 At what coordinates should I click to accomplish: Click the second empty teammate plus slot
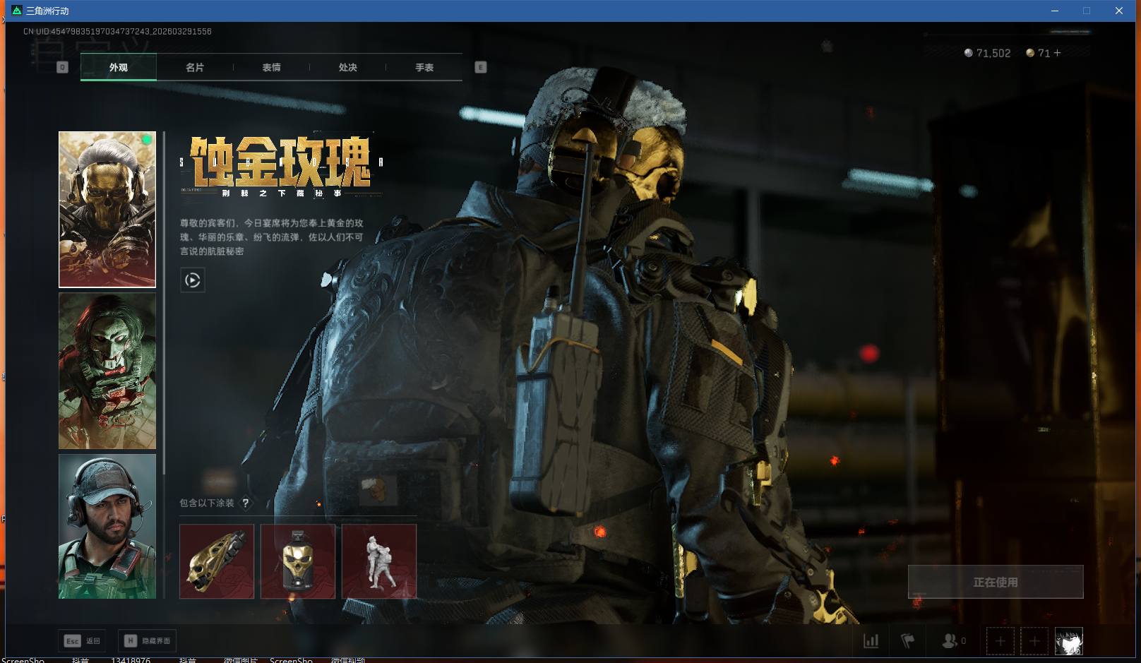click(1034, 641)
